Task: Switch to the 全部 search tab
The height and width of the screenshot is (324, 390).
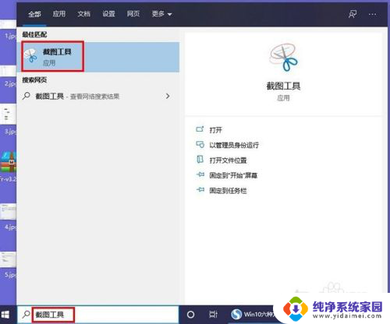Action: click(34, 14)
